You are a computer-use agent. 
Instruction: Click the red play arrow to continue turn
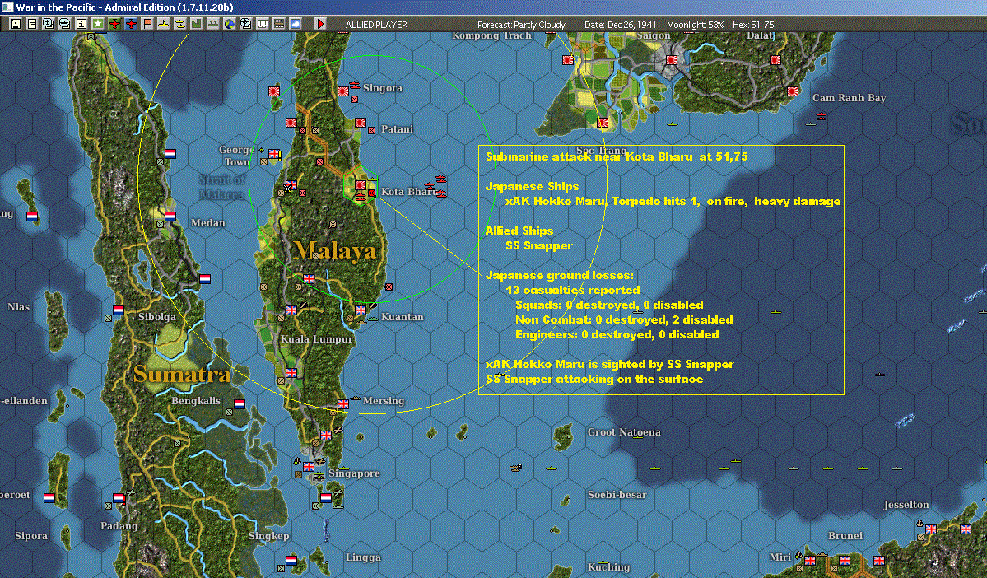click(x=319, y=24)
